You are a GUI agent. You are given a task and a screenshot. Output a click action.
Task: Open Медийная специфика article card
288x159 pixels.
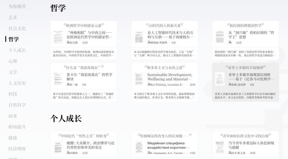(164, 145)
